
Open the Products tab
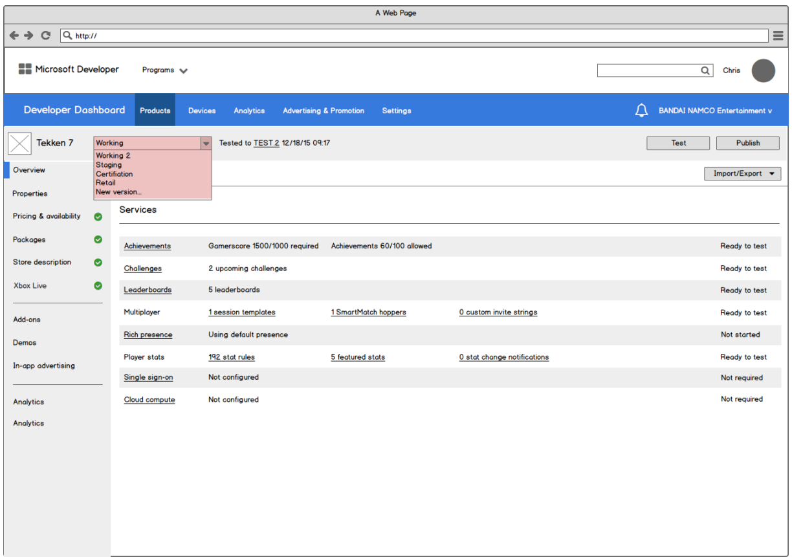155,111
